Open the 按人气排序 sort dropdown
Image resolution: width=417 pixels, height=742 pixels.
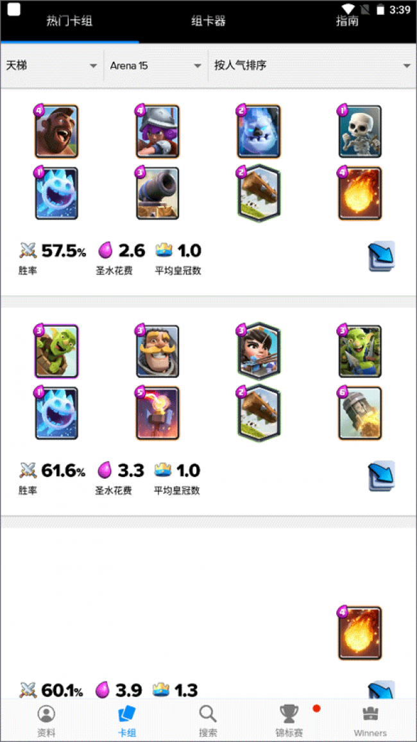312,65
